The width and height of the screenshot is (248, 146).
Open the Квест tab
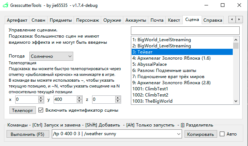(x=174, y=20)
